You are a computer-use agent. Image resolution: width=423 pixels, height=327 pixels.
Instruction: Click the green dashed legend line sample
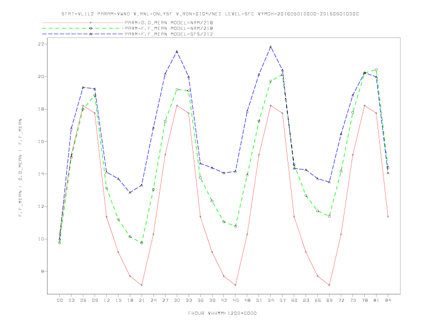pos(83,28)
